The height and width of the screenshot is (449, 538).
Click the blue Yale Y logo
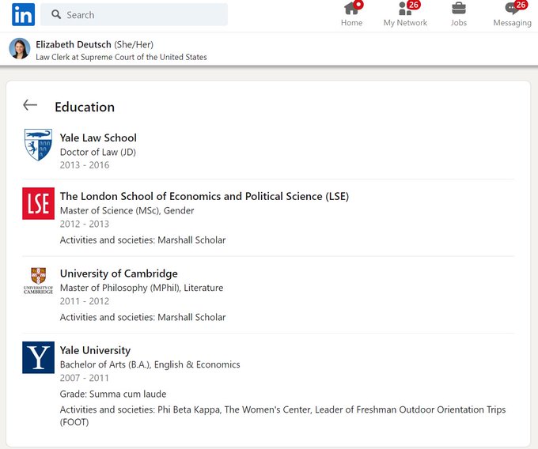(x=39, y=357)
